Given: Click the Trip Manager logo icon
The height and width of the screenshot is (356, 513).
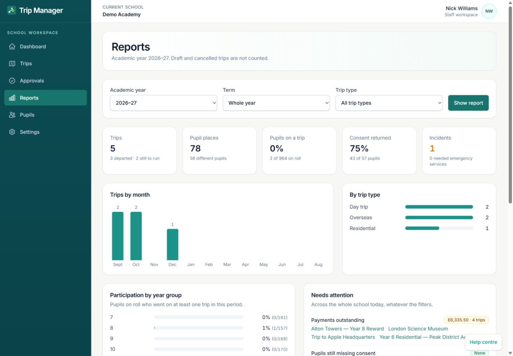Looking at the screenshot, I should pos(12,10).
